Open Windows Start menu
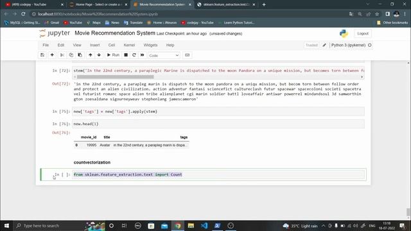 [x=6, y=225]
